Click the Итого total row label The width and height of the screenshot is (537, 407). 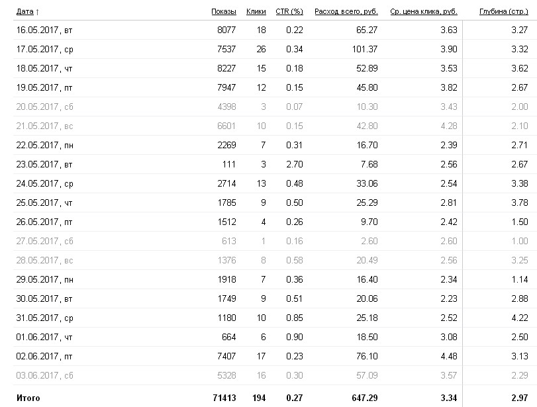[x=28, y=398]
